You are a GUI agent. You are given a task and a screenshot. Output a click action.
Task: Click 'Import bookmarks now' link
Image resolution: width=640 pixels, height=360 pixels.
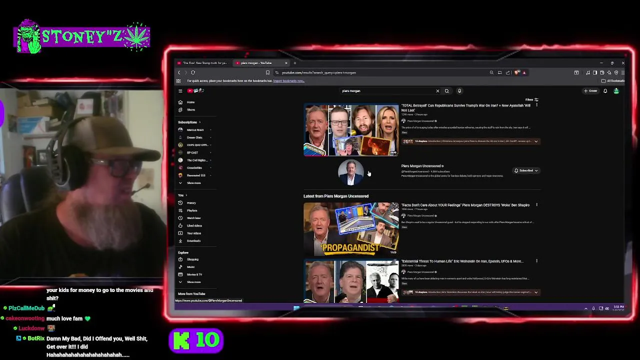click(288, 81)
